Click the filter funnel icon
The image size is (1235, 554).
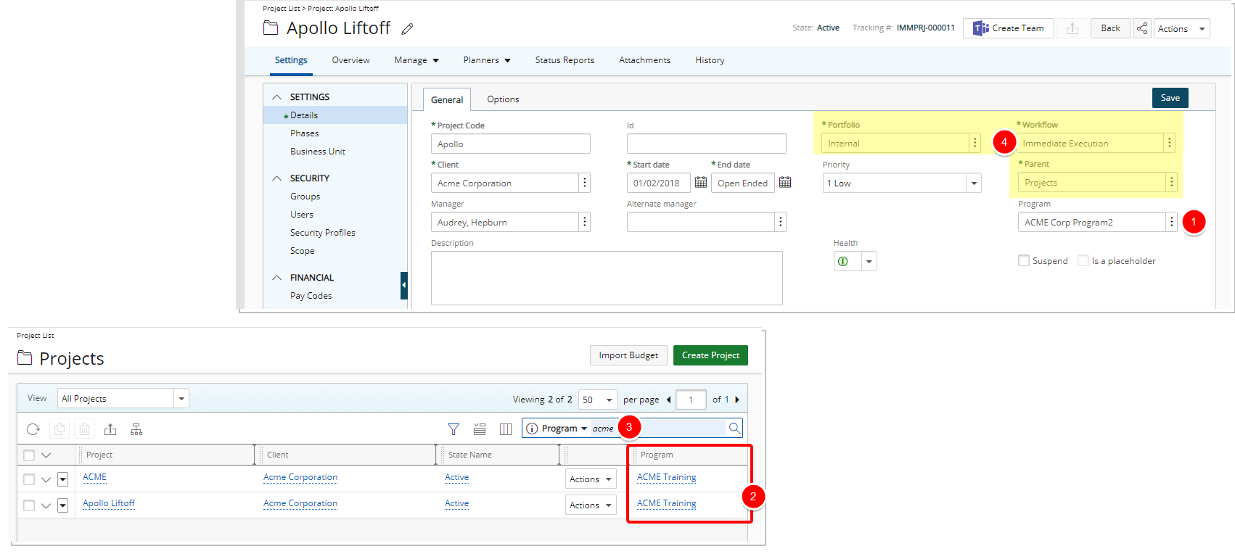point(454,429)
